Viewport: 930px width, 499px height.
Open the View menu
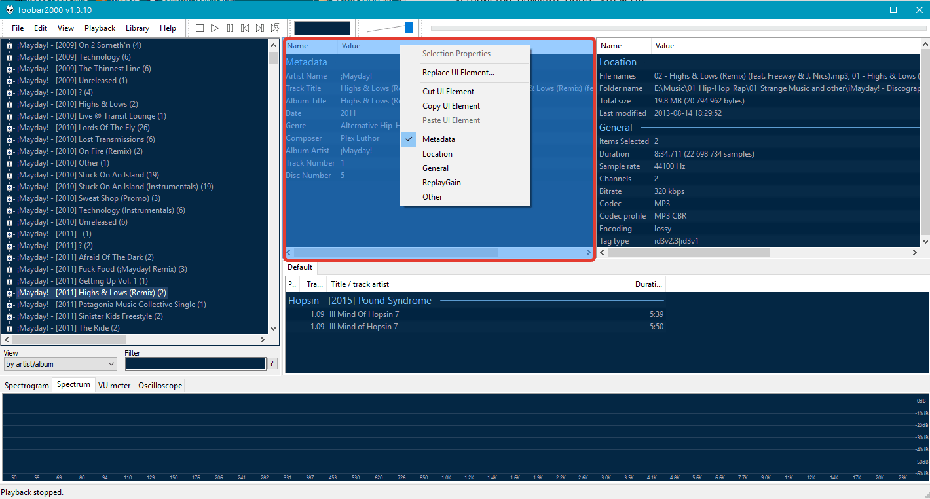point(65,28)
